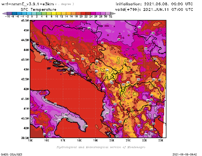Image resolution: width=202 pixels, height=156 pixels.
Task: Select the 8 to 10 yellow legend swatch
Action: click(x=54, y=13)
